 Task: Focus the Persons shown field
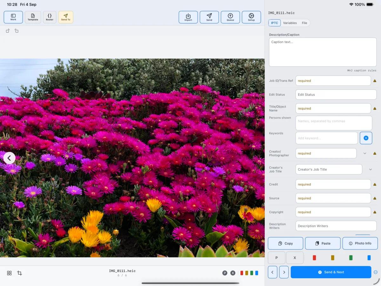coord(334,123)
